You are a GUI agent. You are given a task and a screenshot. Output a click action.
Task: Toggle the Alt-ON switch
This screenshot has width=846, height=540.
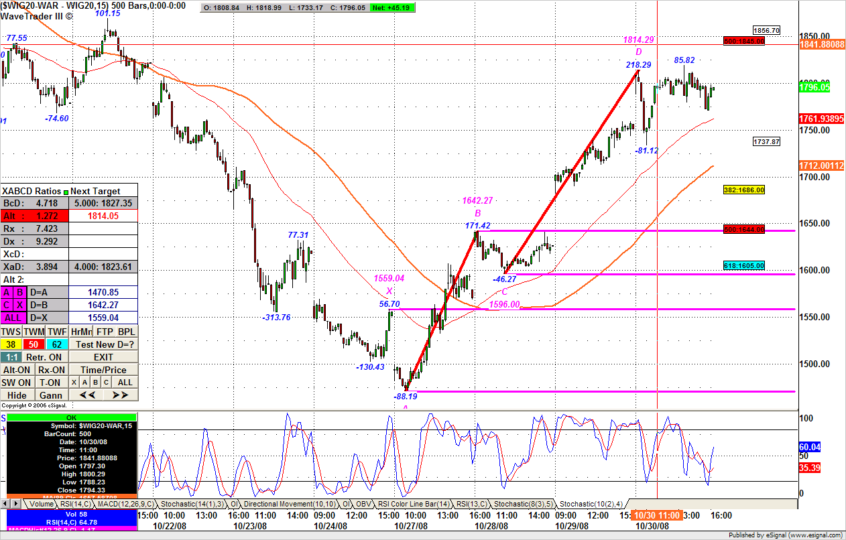[x=17, y=370]
